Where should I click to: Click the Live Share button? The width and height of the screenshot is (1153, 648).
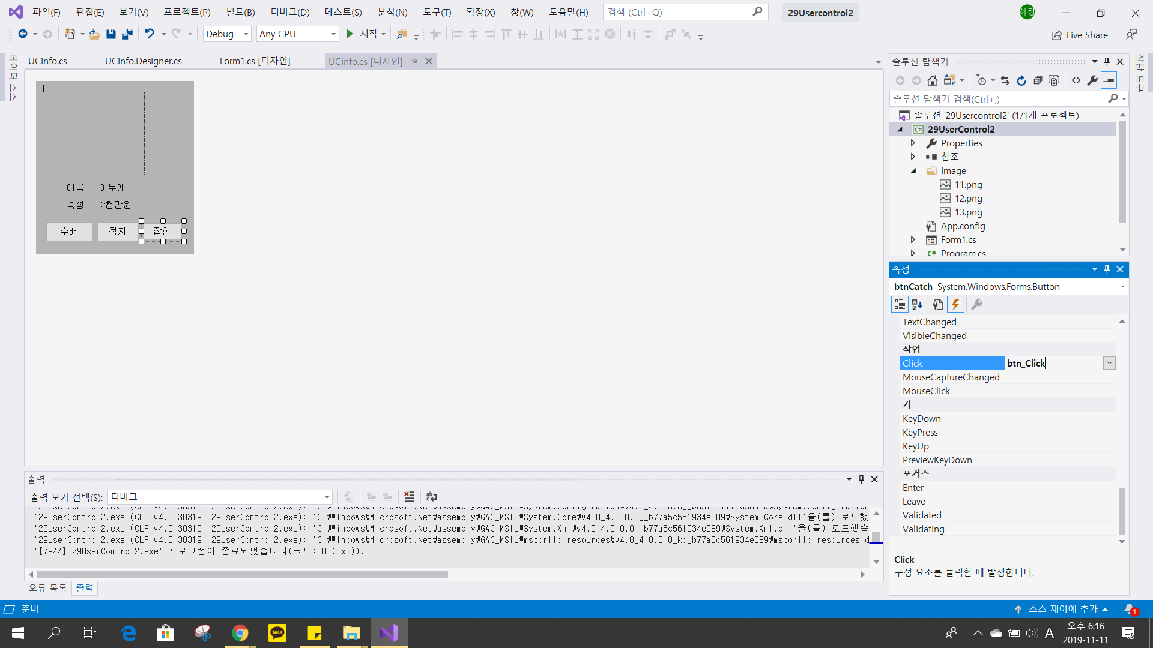(x=1079, y=35)
